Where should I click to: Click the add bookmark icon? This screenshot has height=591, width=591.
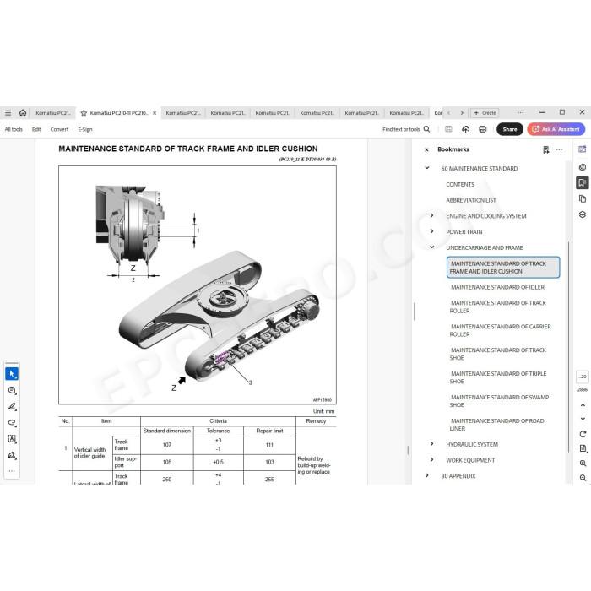[545, 150]
